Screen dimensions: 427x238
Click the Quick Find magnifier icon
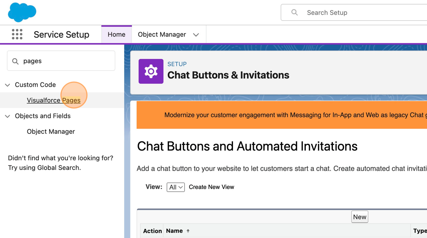tap(15, 61)
